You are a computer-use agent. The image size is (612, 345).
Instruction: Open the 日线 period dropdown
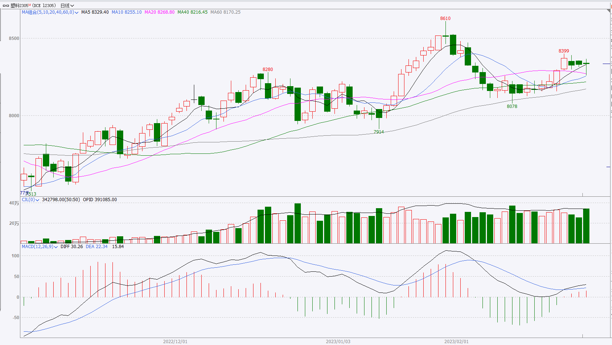point(67,6)
